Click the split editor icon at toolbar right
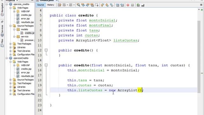This screenshot has height=115, width=204. 201,5
